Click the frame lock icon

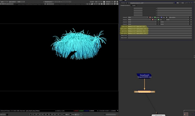[7, 114]
